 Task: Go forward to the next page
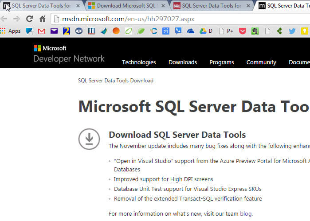pos(16,19)
